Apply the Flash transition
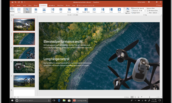This screenshot has height=103, width=172. click(119, 10)
